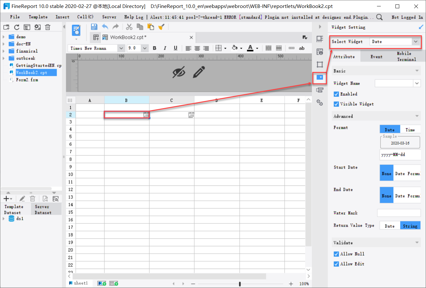Select the Time format button

click(410, 130)
